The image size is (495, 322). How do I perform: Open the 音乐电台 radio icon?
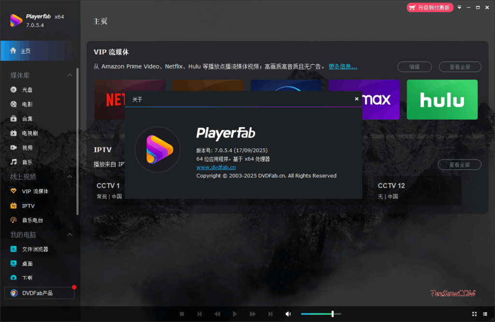point(14,220)
